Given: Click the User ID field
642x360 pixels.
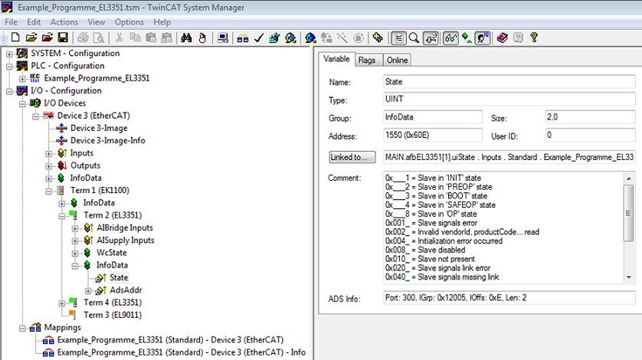Looking at the screenshot, I should click(x=590, y=135).
